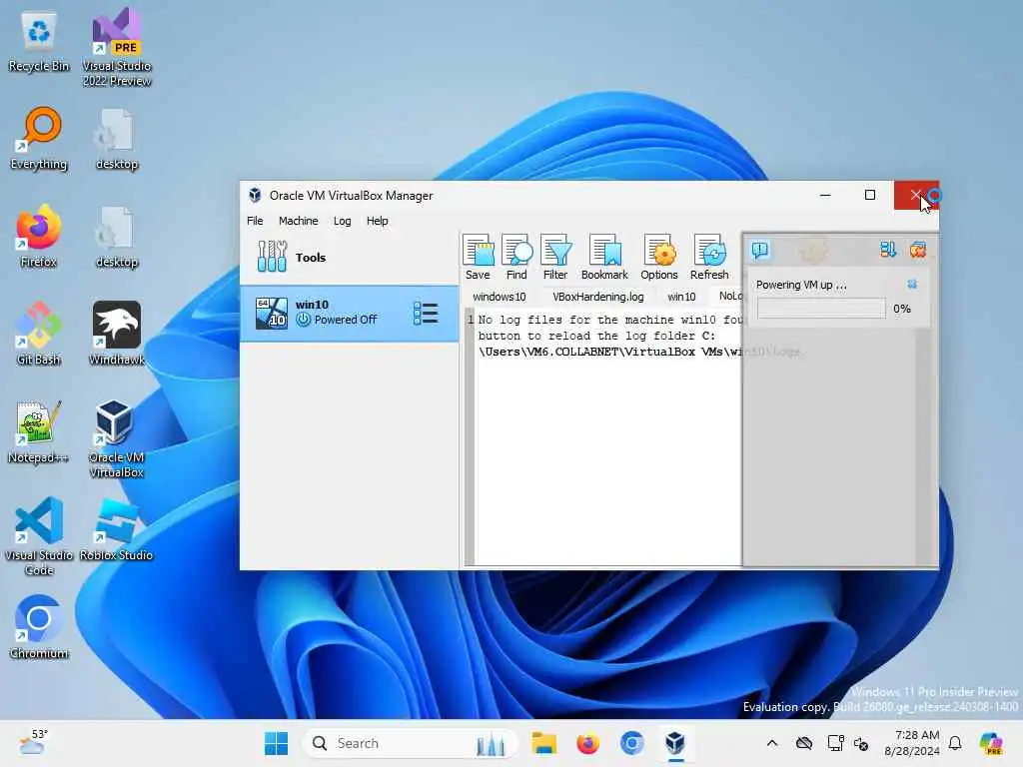Delete finished notifications icon in panel

pyautogui.click(x=918, y=250)
